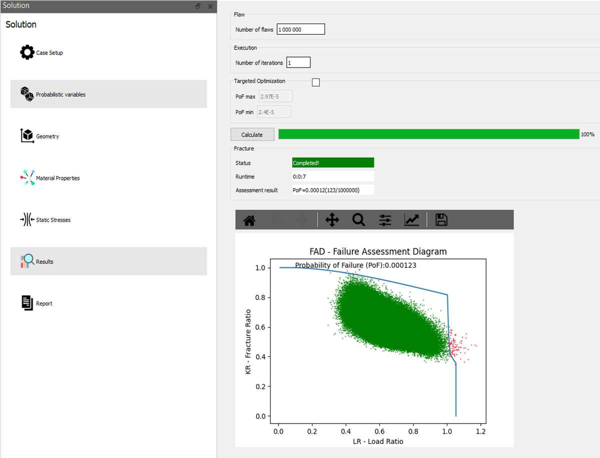Screen dimensions: 600x458
Task: Open the subplot configuration sliders
Action: point(384,219)
